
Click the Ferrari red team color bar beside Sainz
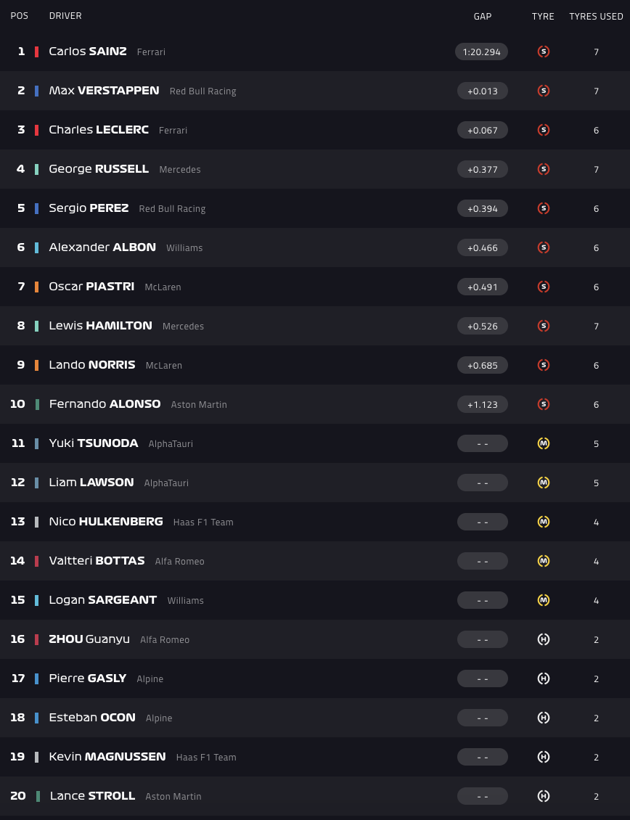(36, 52)
